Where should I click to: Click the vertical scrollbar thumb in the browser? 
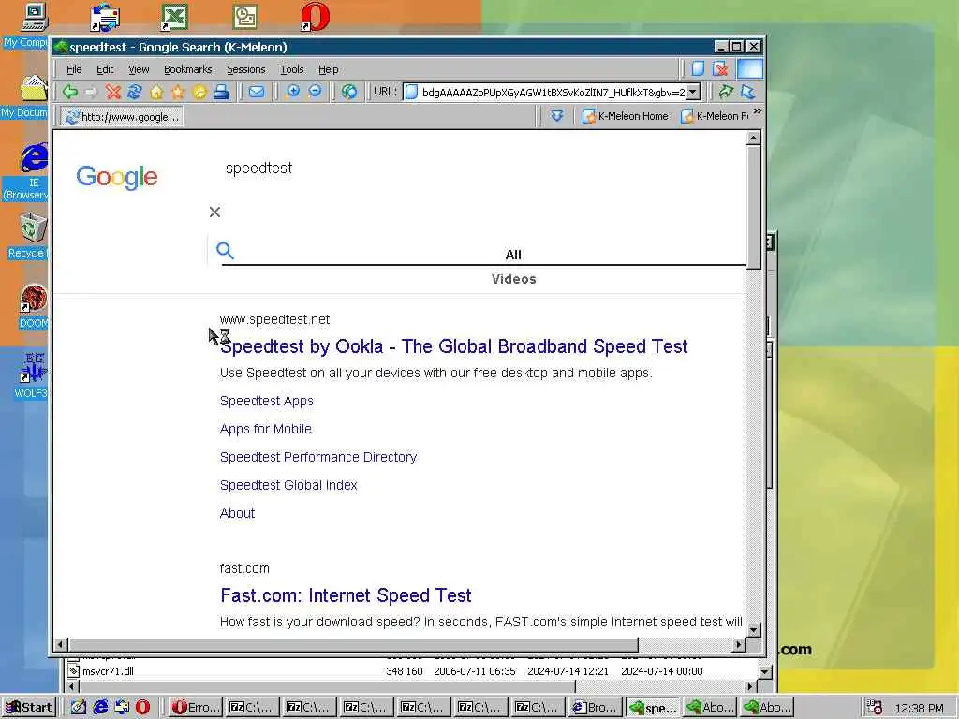pyautogui.click(x=754, y=207)
